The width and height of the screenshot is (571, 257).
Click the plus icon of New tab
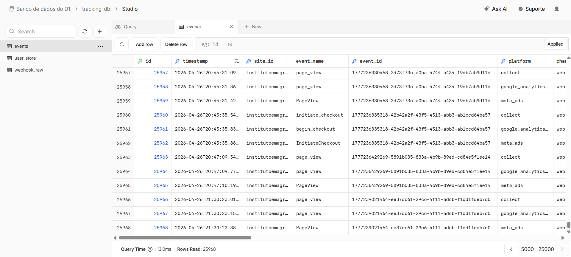(247, 27)
